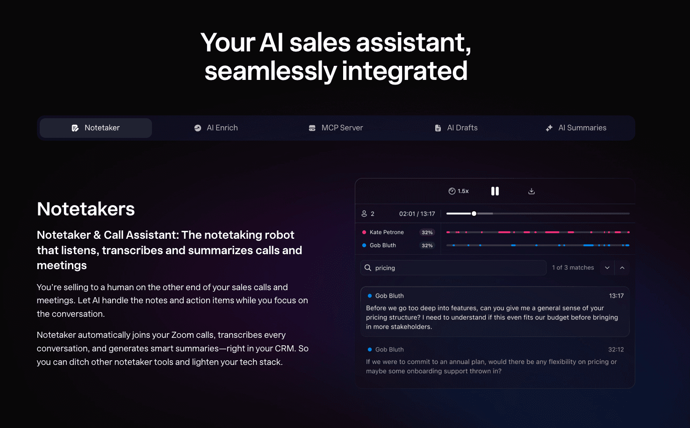
Task: Change playback speed from 1.5x
Action: tap(459, 191)
